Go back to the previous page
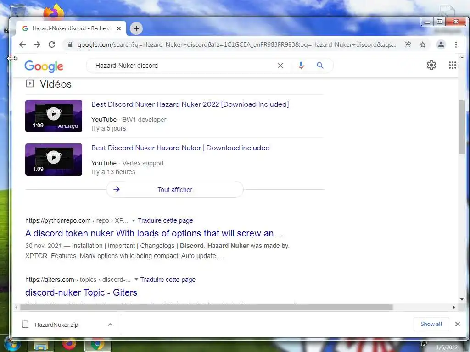The width and height of the screenshot is (470, 352). pos(22,44)
